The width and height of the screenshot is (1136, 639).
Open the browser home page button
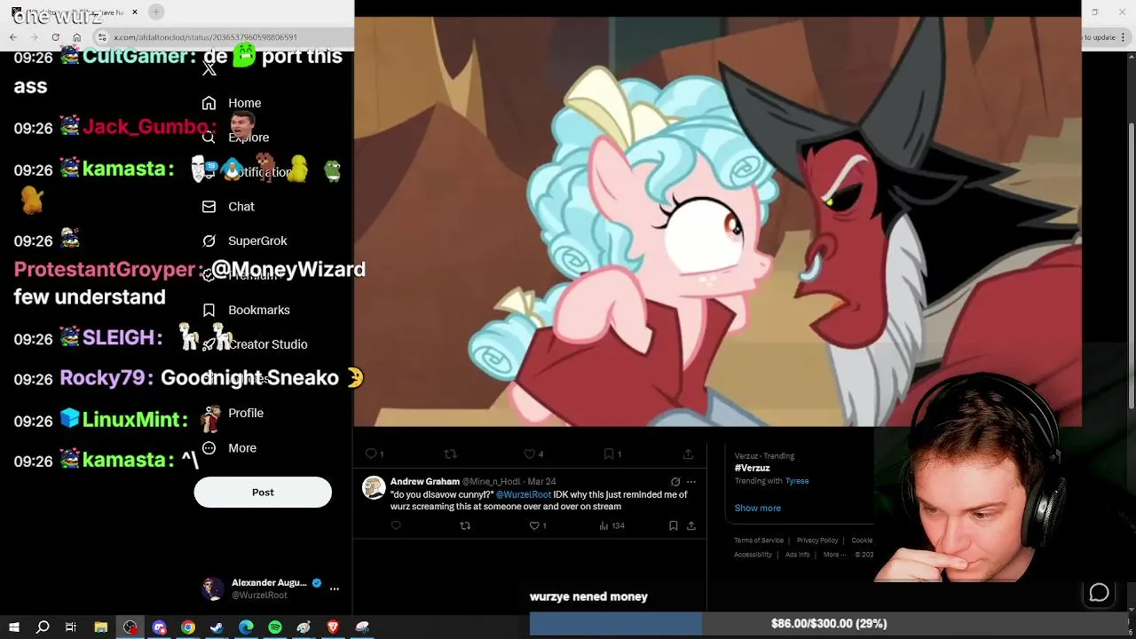pos(77,37)
